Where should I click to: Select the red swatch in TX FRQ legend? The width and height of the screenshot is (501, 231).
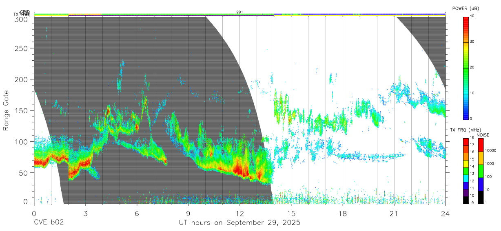pos(466,142)
